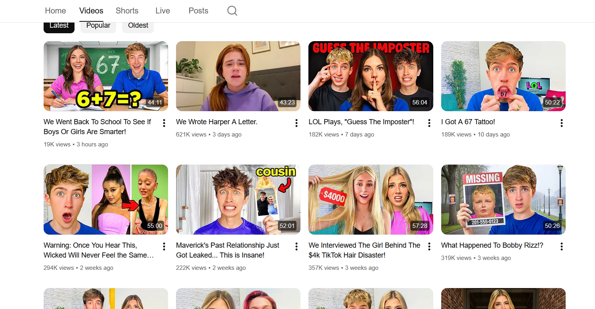Open the 'We Went Back To School' title link
The height and width of the screenshot is (309, 595).
pos(98,127)
